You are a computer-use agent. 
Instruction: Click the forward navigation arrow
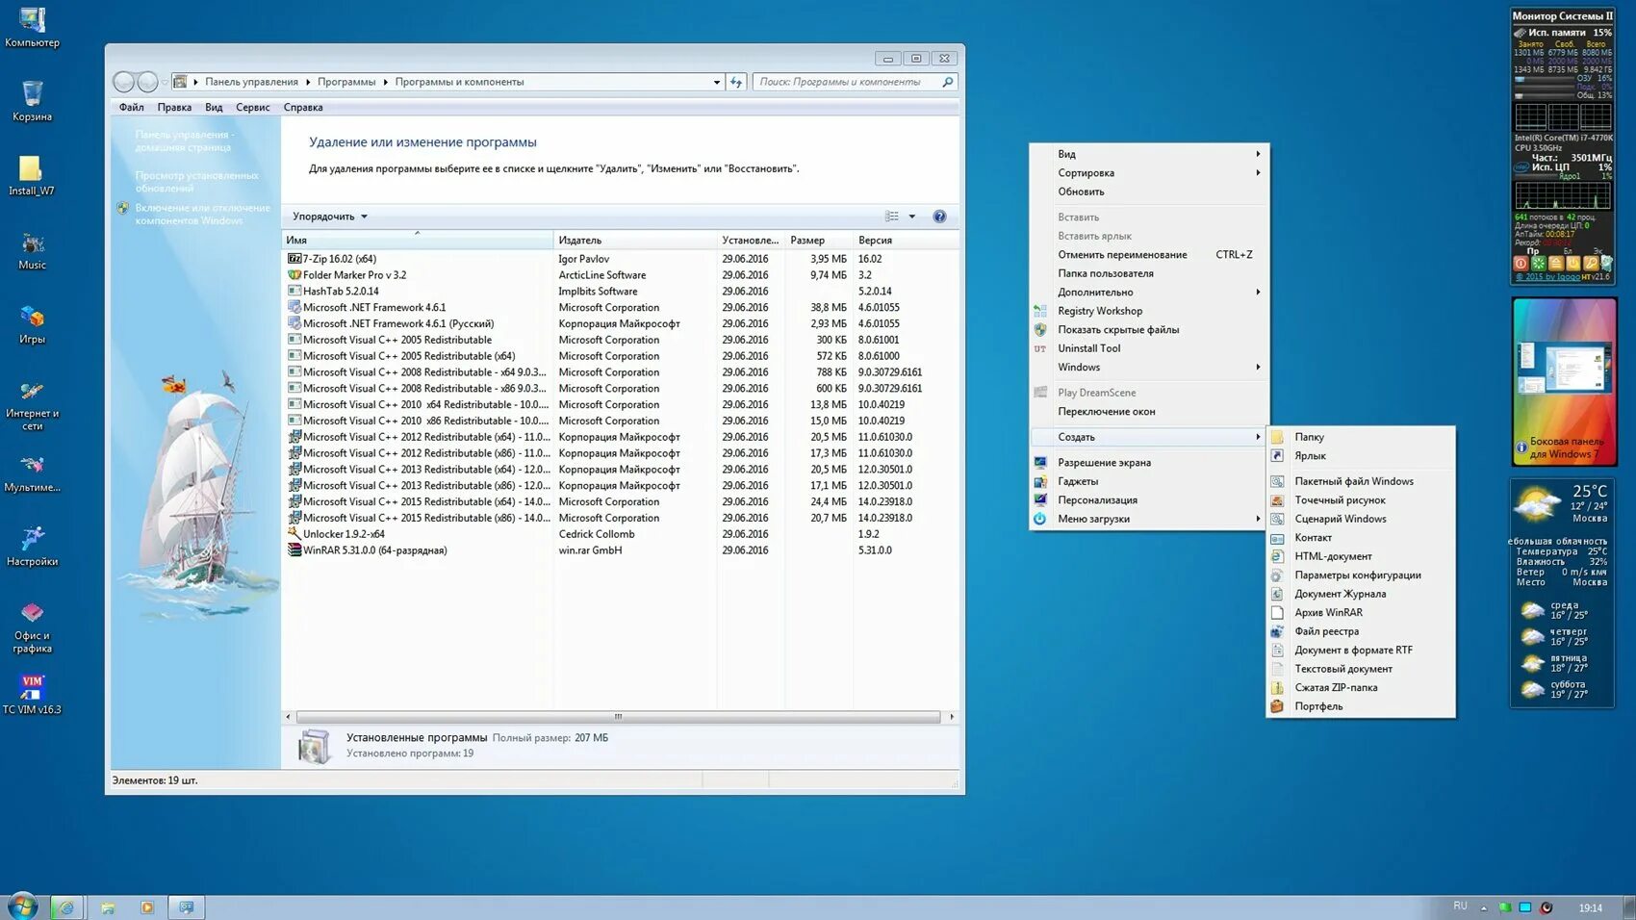(x=147, y=82)
